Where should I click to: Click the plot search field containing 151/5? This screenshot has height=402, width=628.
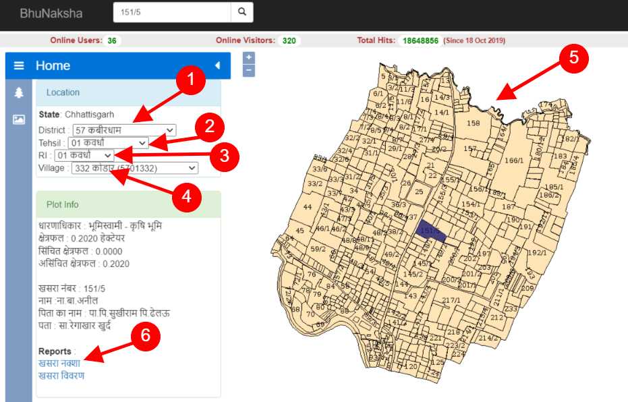(172, 12)
